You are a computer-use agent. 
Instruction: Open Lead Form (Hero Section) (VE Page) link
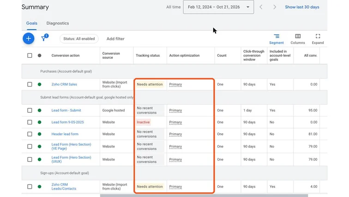point(71,147)
